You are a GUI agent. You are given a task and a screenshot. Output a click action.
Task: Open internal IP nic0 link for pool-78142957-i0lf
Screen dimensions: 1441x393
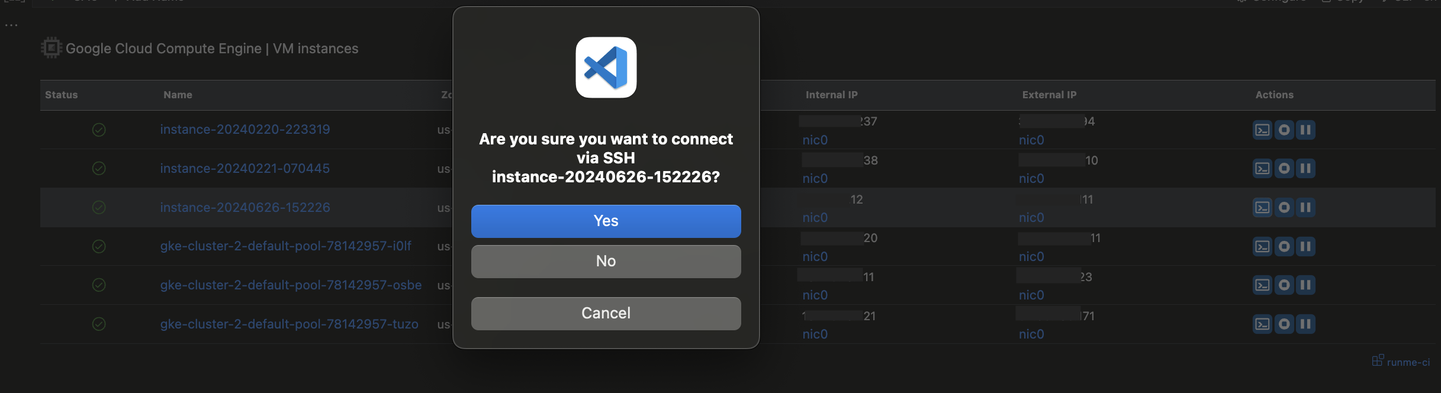pos(815,257)
